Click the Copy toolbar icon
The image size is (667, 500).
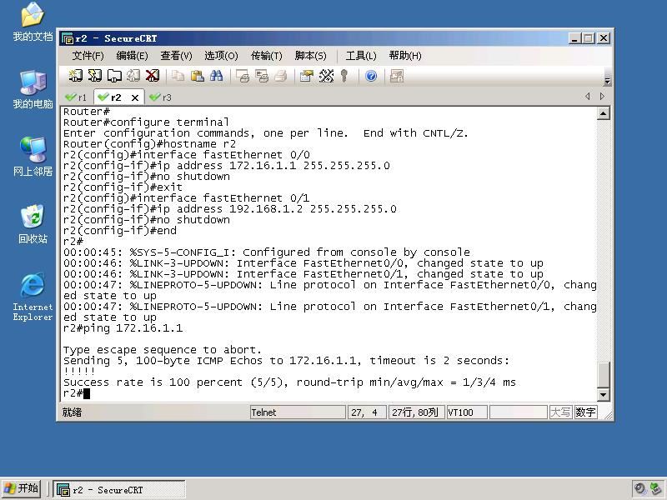pyautogui.click(x=178, y=76)
